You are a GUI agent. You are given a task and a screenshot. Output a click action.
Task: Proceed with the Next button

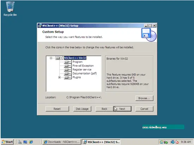pos(122,109)
